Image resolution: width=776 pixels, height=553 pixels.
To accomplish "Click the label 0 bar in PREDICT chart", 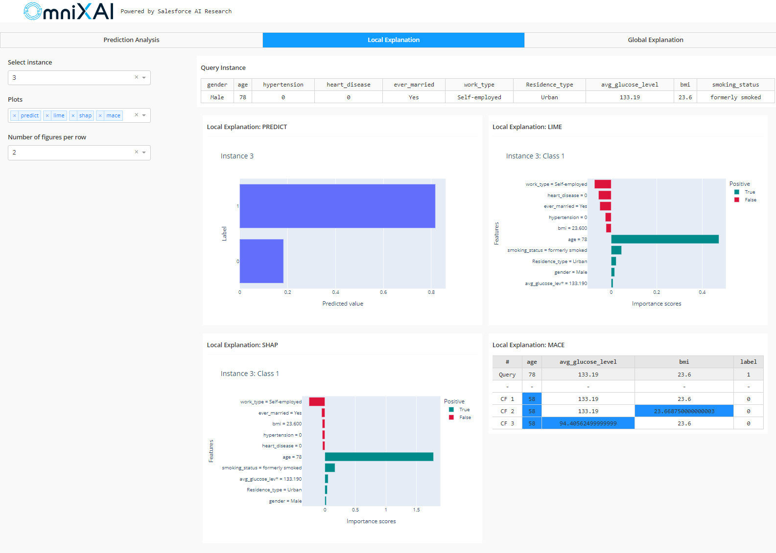I will pyautogui.click(x=261, y=261).
